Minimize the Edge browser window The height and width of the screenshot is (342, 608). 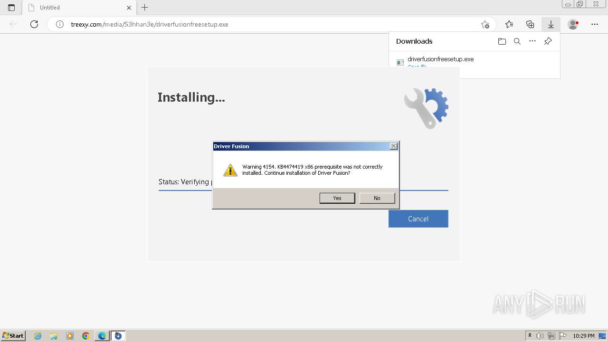coord(568,4)
